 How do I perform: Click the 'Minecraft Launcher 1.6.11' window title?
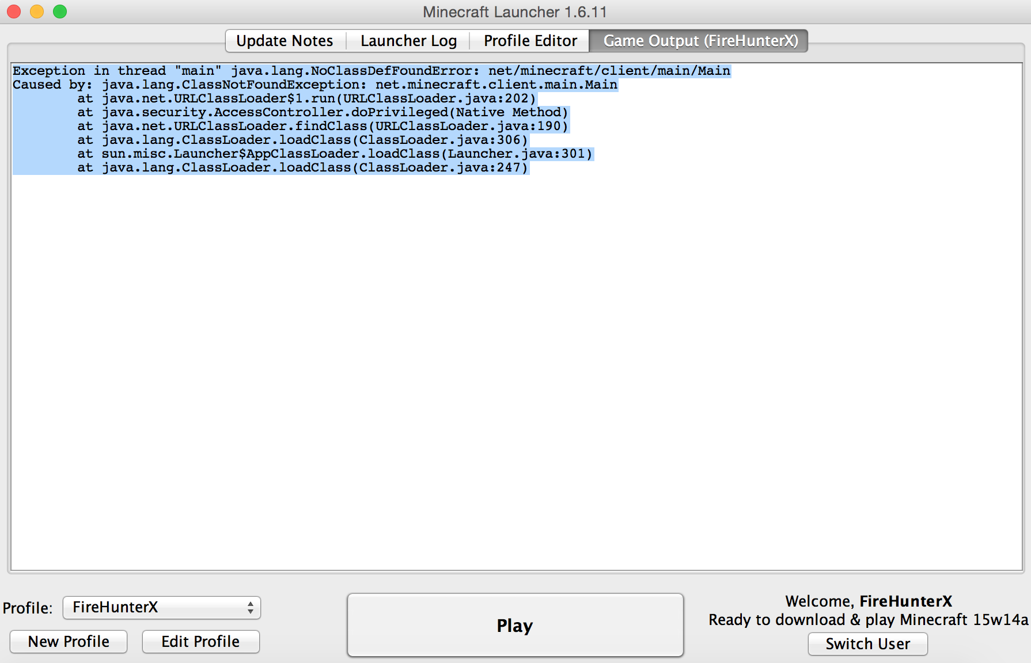click(x=515, y=12)
